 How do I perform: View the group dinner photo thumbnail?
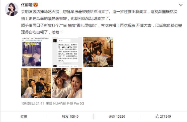pyautogui.click(x=98, y=52)
